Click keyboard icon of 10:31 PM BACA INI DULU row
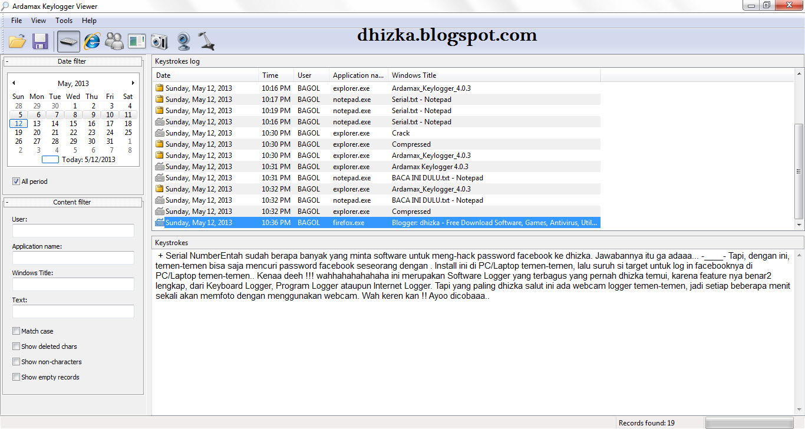This screenshot has width=805, height=429. tap(159, 177)
